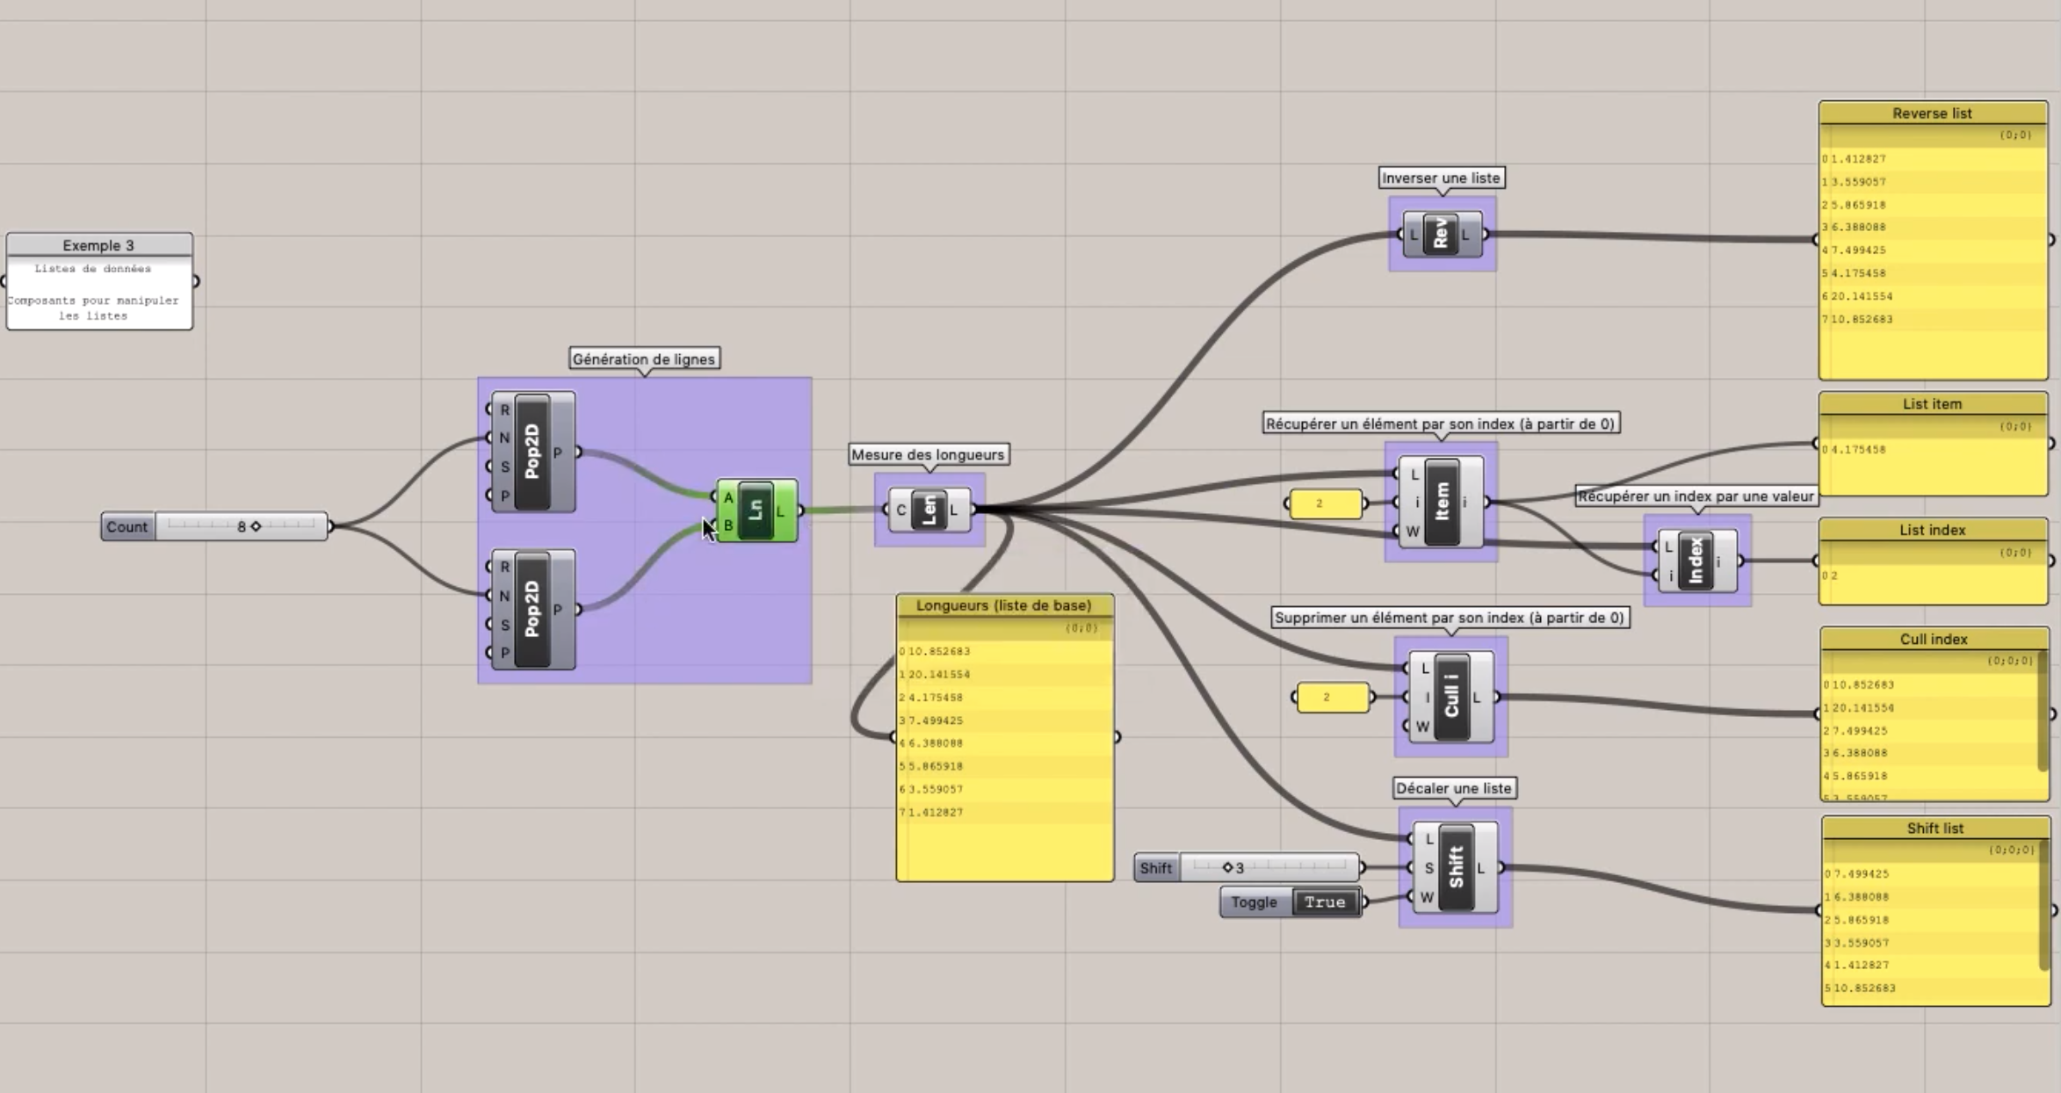The height and width of the screenshot is (1093, 2061).
Task: Click the Toggle label of boolean
Action: point(1254,901)
